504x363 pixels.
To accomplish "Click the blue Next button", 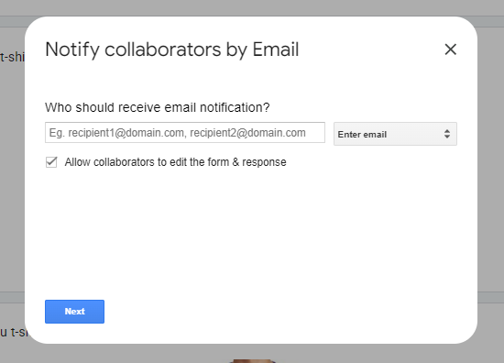I will click(x=74, y=312).
